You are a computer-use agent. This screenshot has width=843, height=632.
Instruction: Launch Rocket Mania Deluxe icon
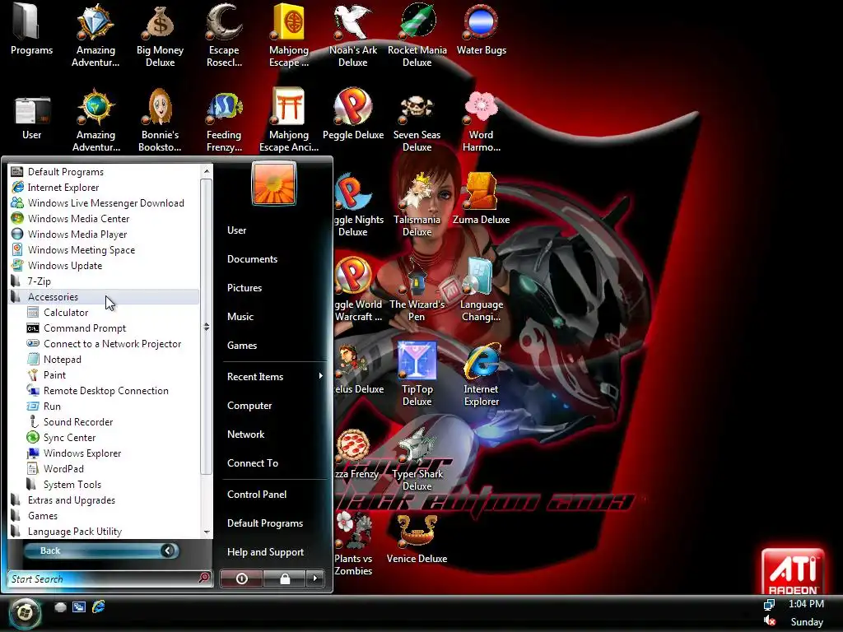coord(417,35)
